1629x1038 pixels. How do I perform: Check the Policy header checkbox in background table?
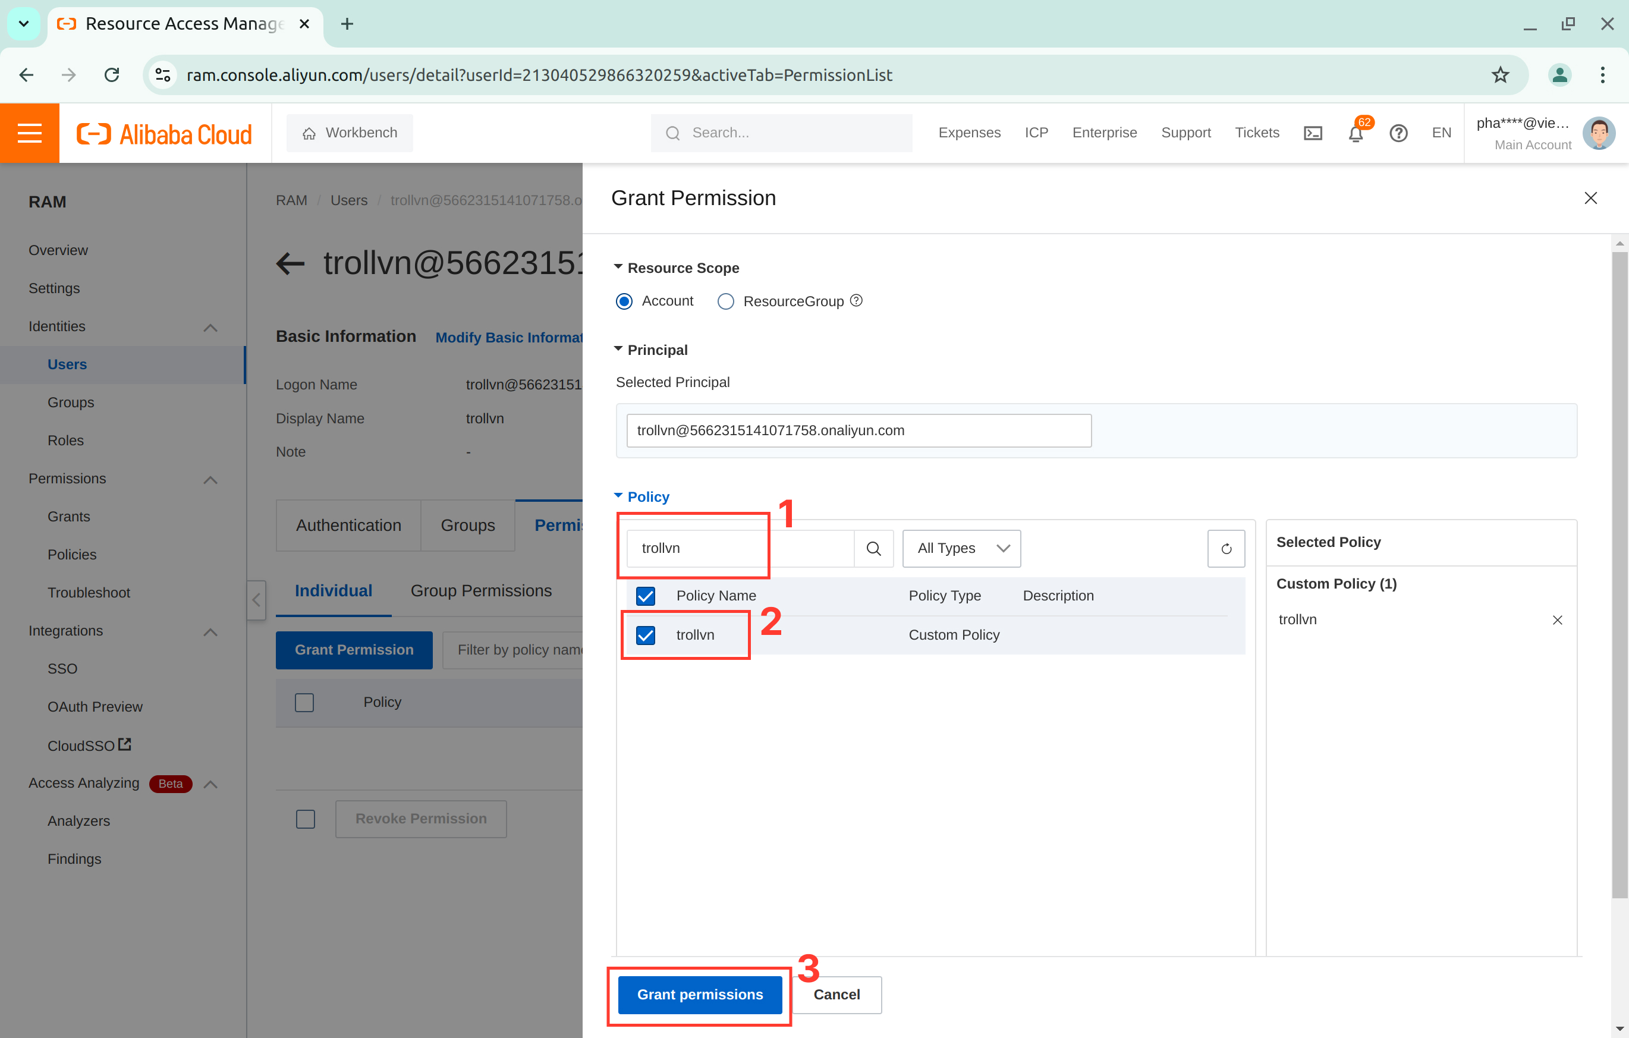pyautogui.click(x=304, y=702)
